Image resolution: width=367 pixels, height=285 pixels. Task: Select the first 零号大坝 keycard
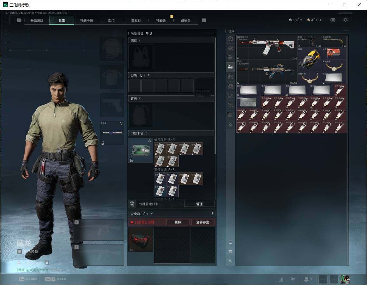(x=160, y=179)
